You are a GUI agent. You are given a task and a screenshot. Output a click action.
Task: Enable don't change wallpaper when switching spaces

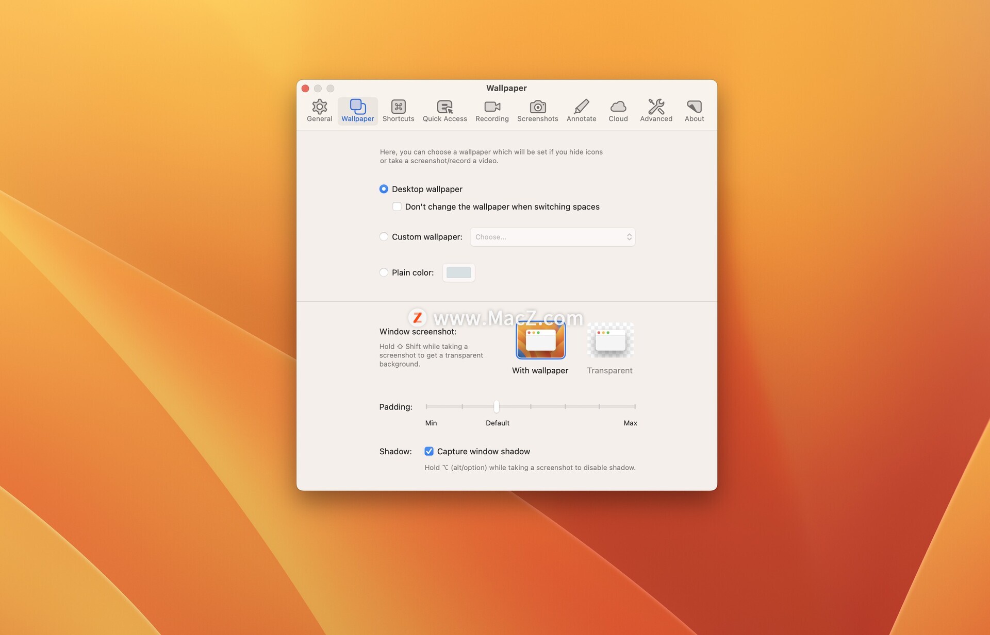[397, 207]
